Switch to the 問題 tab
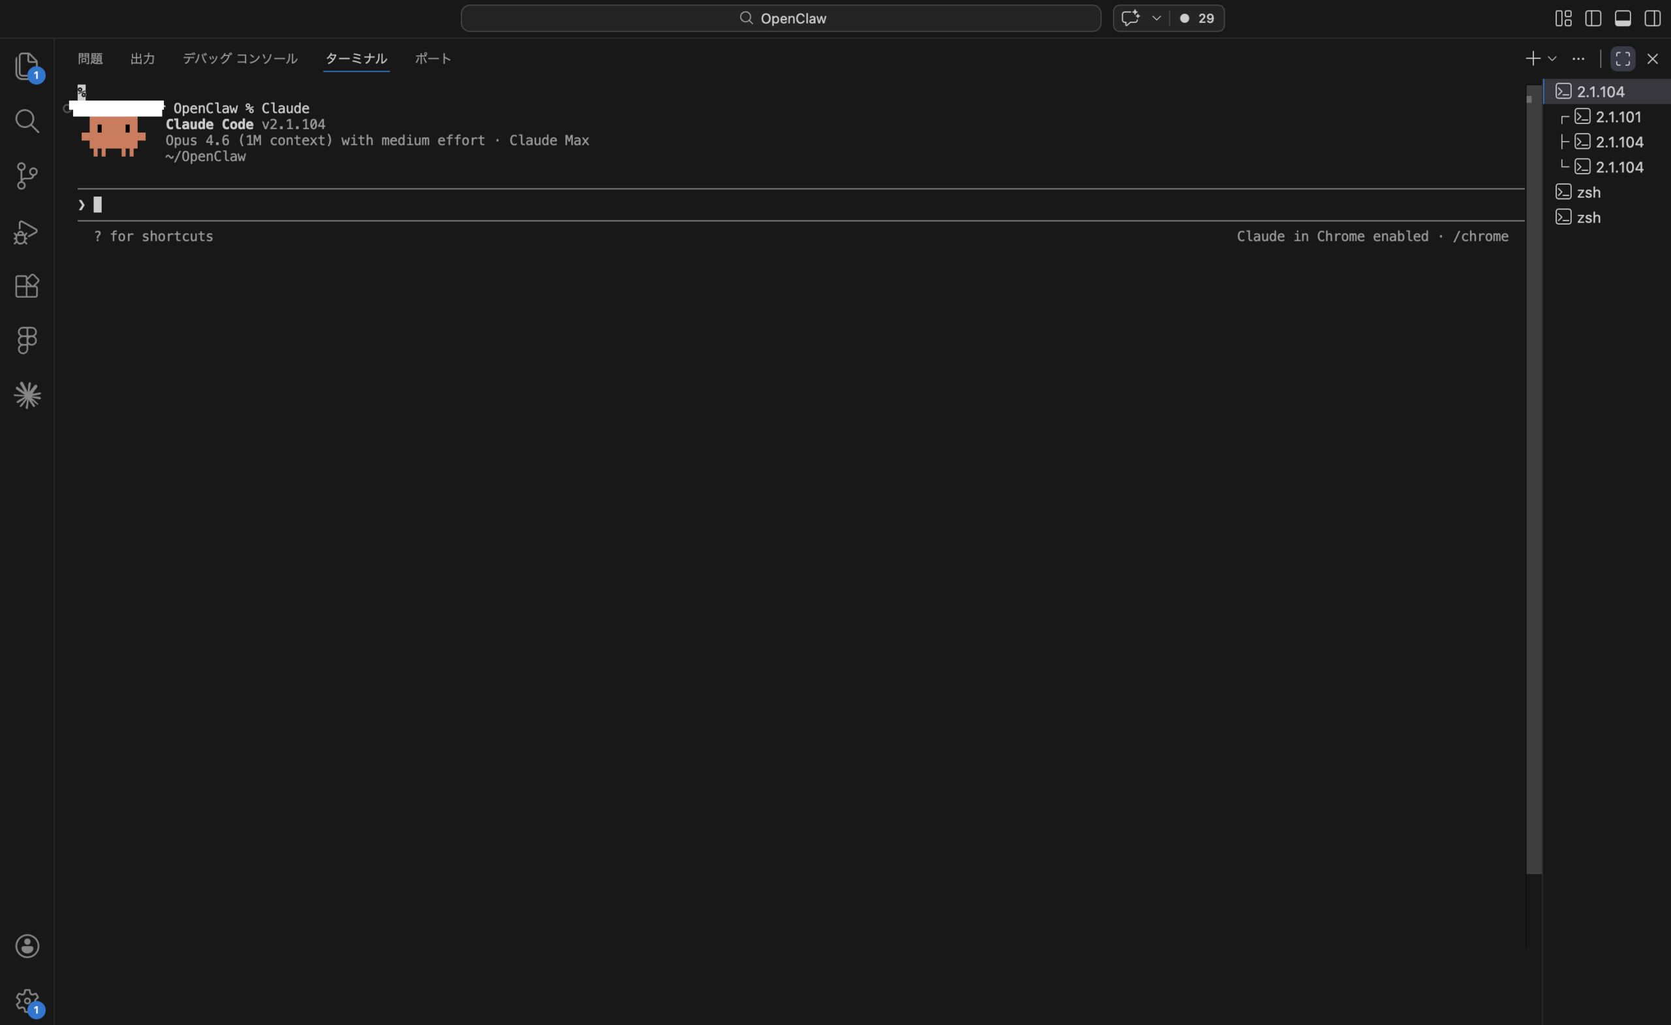This screenshot has width=1671, height=1025. pos(90,58)
